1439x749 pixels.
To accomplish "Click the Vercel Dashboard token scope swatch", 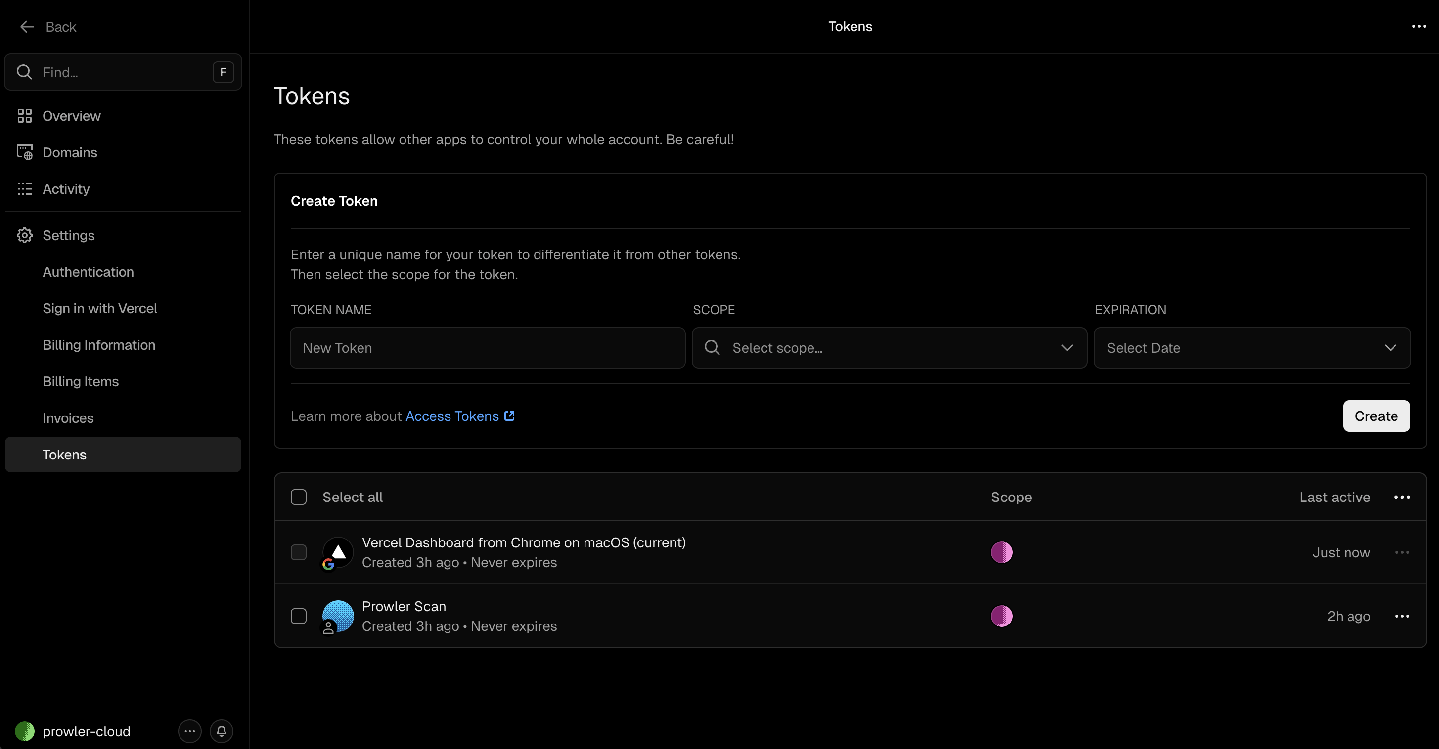I will 1001,552.
